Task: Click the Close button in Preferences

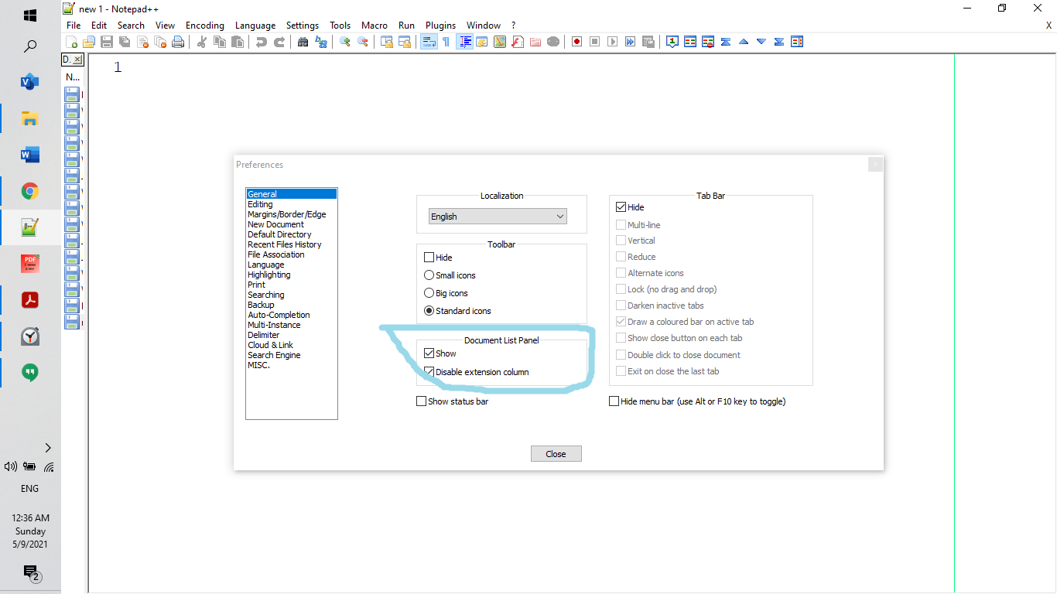Action: (556, 453)
